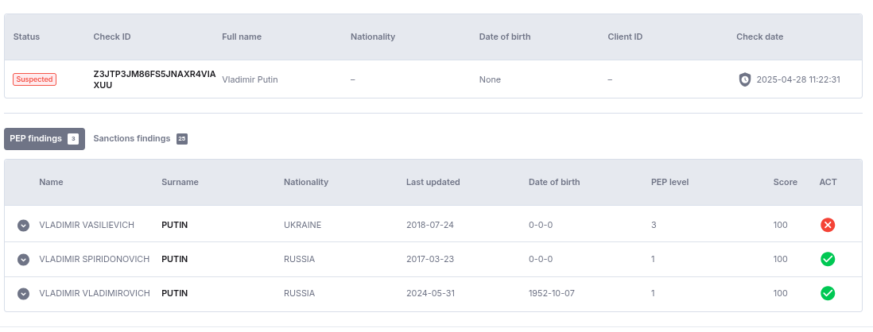
Task: Open the Sanctions findings tab
Action: tap(132, 138)
